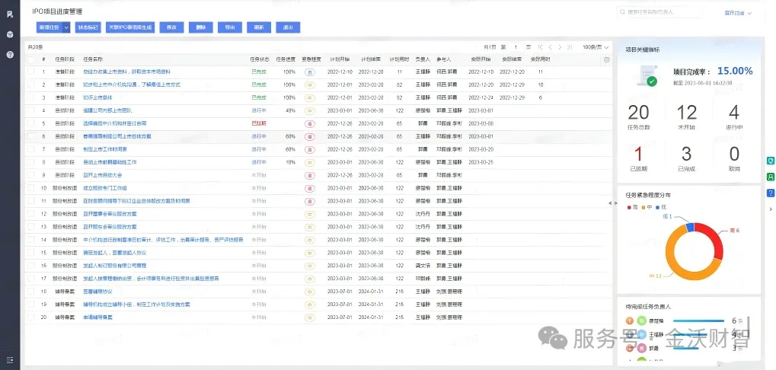Open the task name link in row 14
776x370 pixels.
[x=163, y=239]
